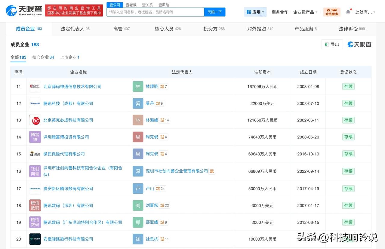Switch to the 法定代表人 tab
The height and width of the screenshot is (249, 385).
coord(75,29)
